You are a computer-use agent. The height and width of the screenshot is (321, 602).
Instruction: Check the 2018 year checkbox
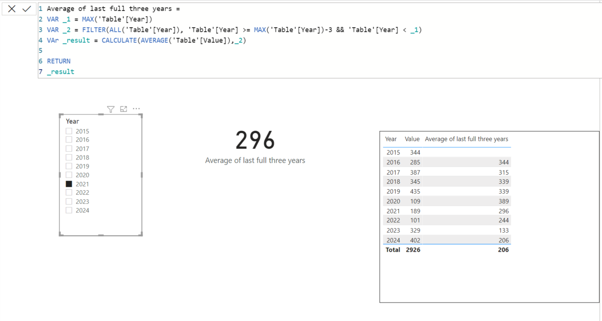69,157
